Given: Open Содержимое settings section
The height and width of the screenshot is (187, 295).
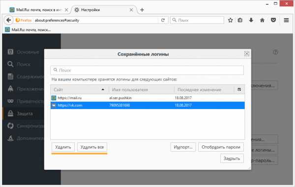Looking at the screenshot, I should point(26,77).
